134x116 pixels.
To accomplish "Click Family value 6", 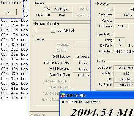I will pyautogui.click(x=120, y=40).
